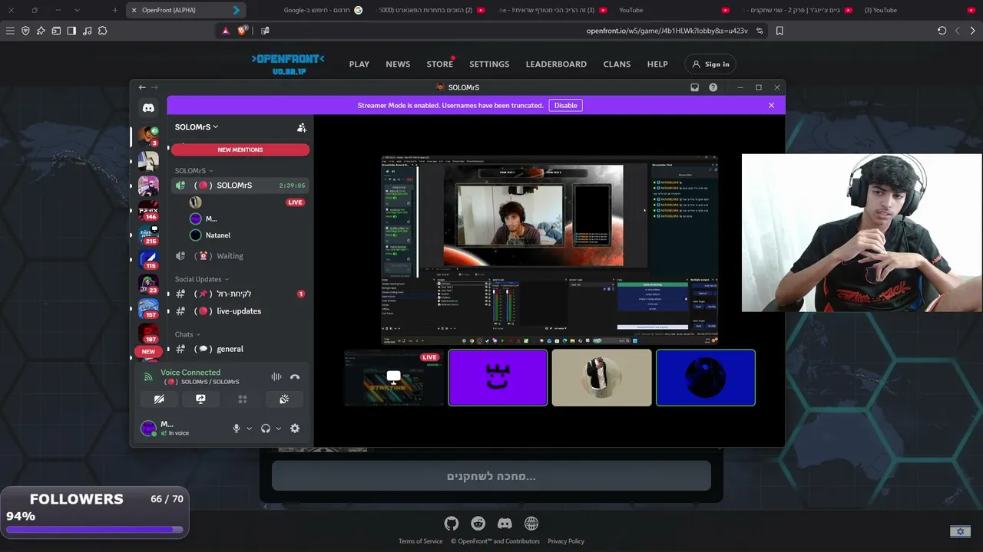Open the browser hamburger menu
Image resolution: width=983 pixels, height=552 pixels.
10,31
